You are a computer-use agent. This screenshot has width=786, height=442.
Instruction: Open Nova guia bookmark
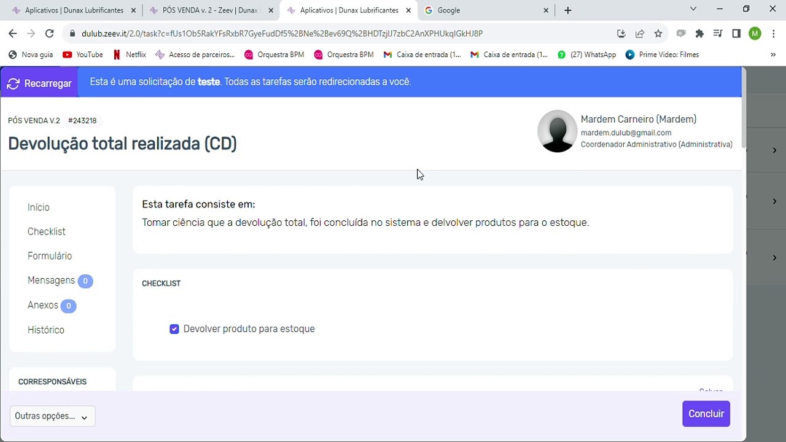click(x=31, y=55)
